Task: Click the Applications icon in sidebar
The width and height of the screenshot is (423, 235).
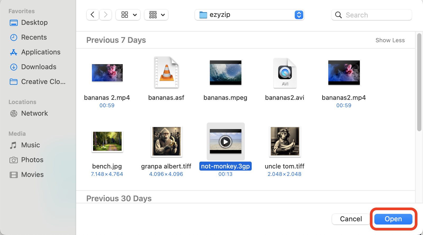Action: click(x=14, y=52)
